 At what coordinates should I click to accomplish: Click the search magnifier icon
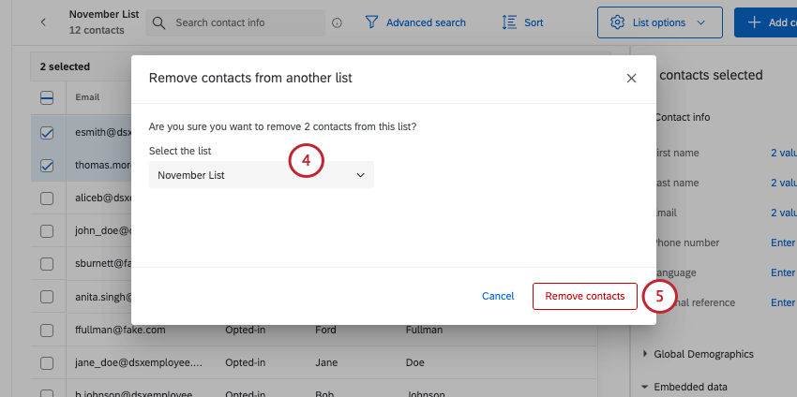[x=159, y=22]
